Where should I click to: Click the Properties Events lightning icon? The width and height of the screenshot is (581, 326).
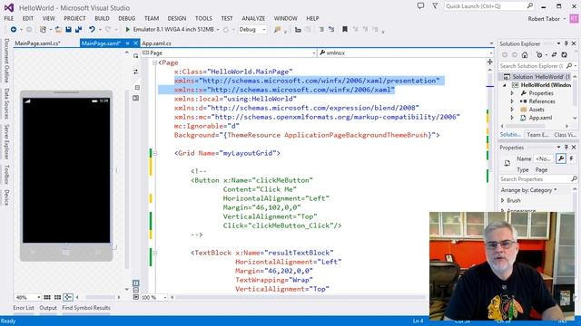tap(571, 158)
